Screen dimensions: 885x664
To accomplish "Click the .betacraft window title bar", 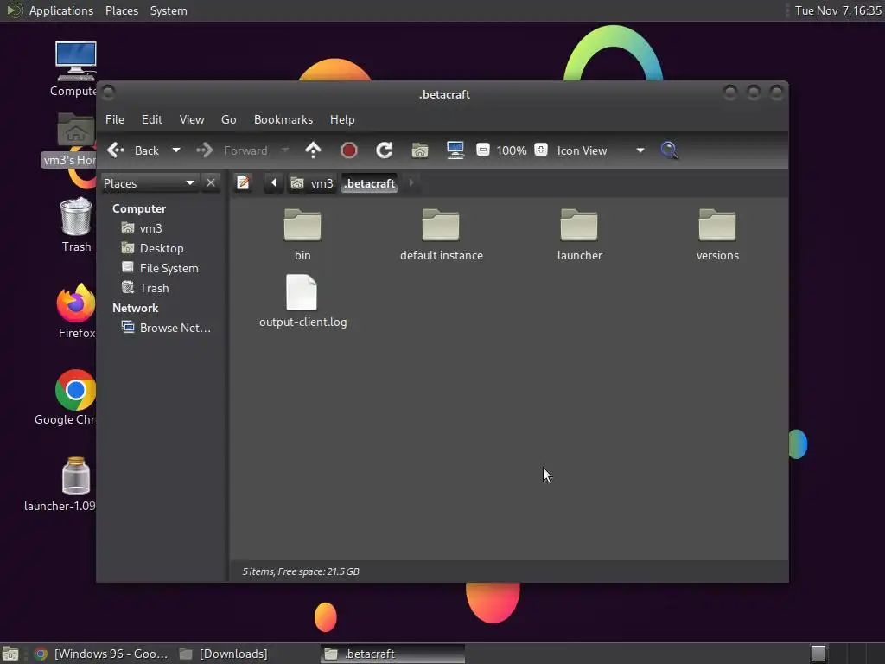I will click(x=444, y=94).
